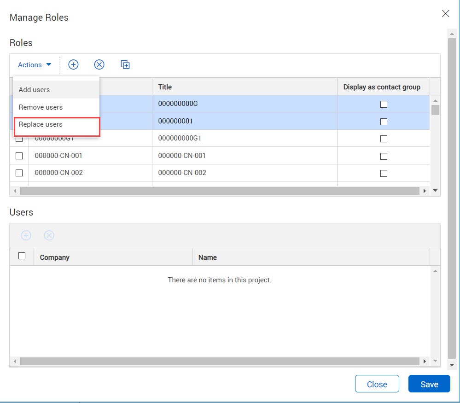Image resolution: width=460 pixels, height=403 pixels.
Task: Click the disabled add user plus icon
Action: [26, 235]
